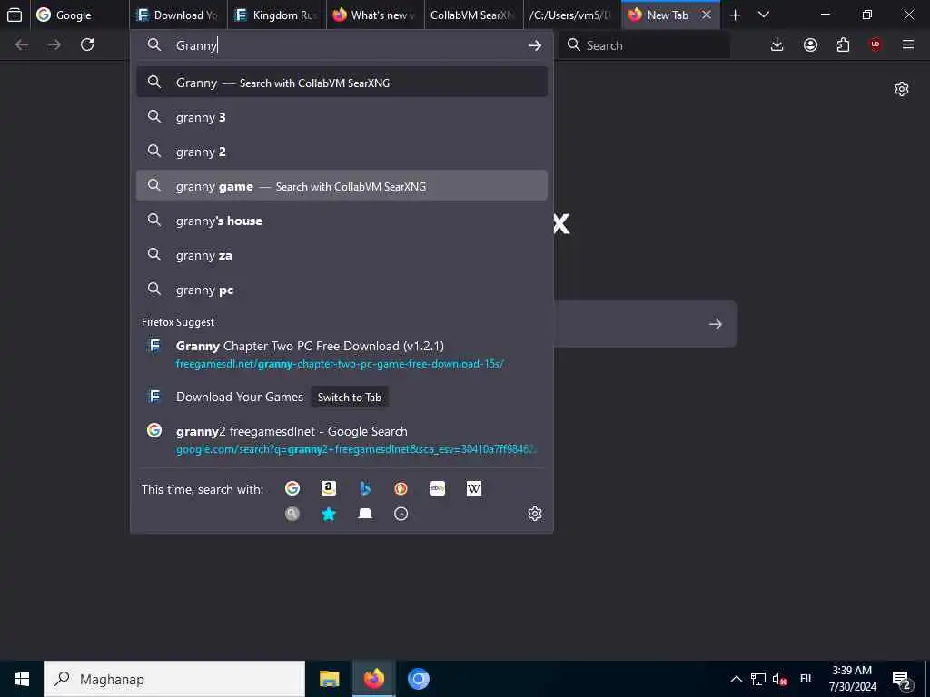Click the Go arrow in address bar
The width and height of the screenshot is (930, 697).
534,45
